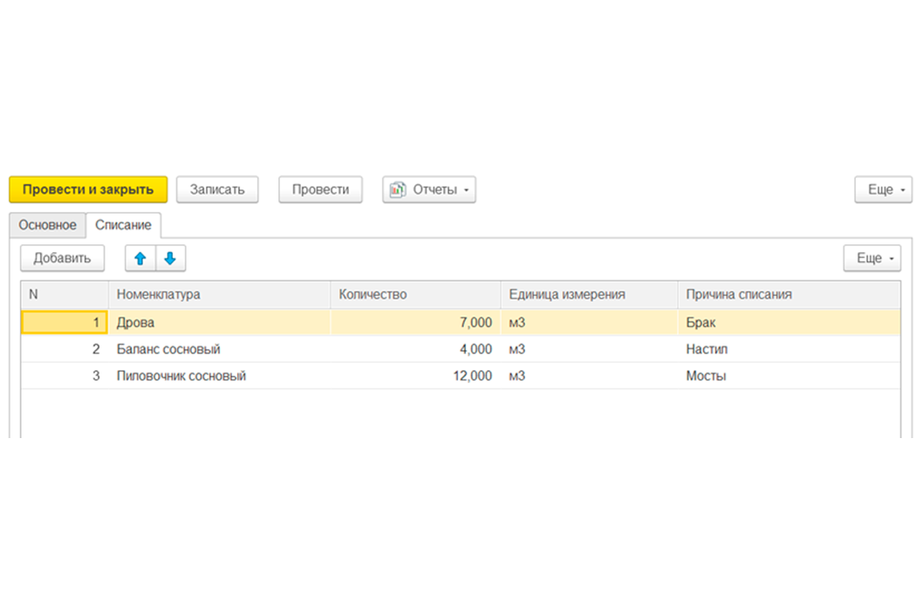Add a row with Добавить
Screen dimensions: 923x610
63,258
